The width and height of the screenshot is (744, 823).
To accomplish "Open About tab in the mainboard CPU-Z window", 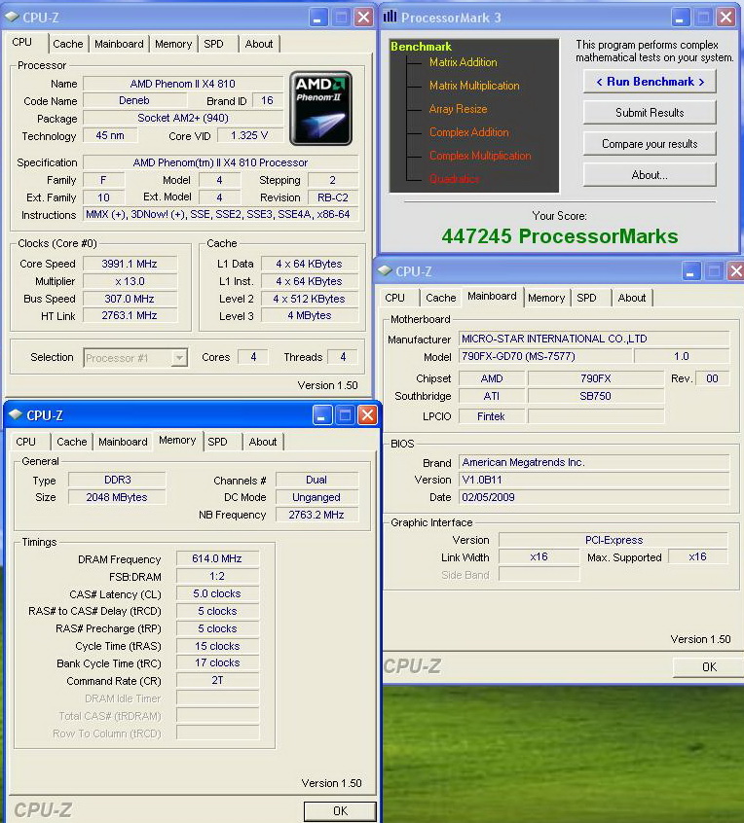I will (x=632, y=298).
